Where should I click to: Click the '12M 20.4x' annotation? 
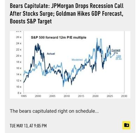coord(119,57)
